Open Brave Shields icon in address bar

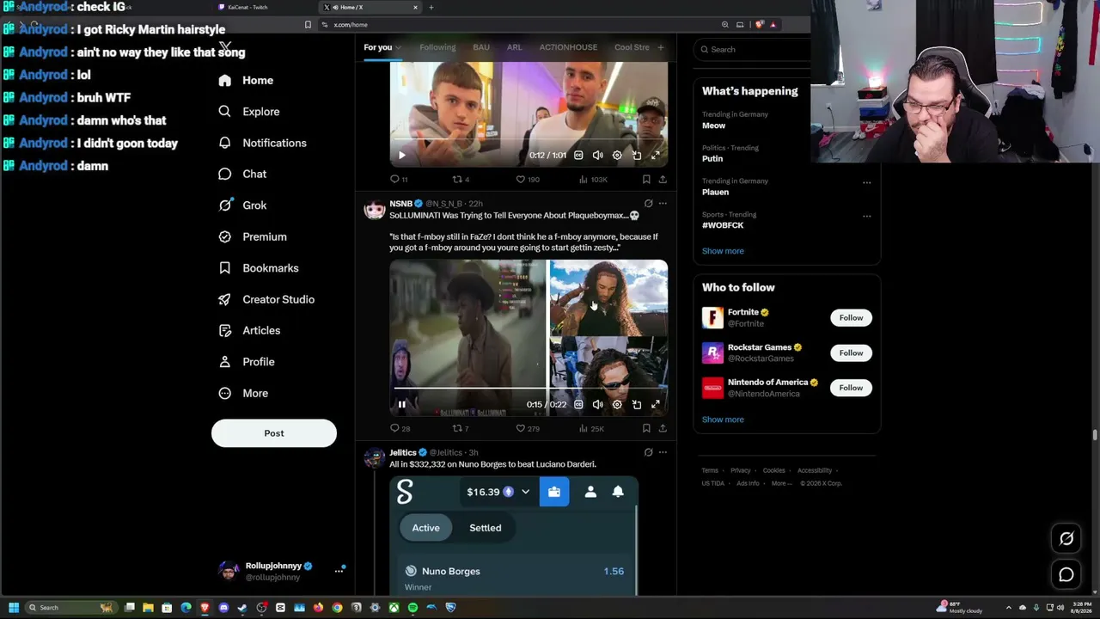pos(758,25)
